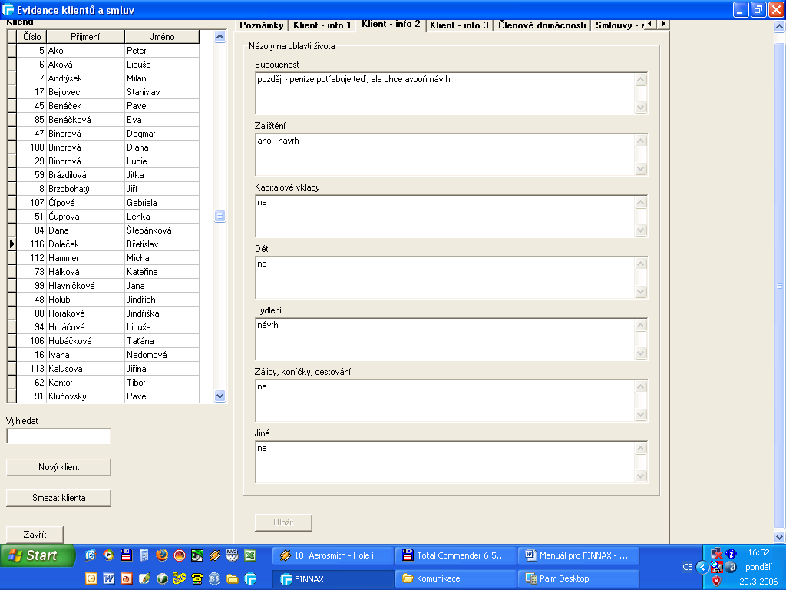The height and width of the screenshot is (590, 786).
Task: Open the calculator quick launch icon
Action: click(144, 555)
